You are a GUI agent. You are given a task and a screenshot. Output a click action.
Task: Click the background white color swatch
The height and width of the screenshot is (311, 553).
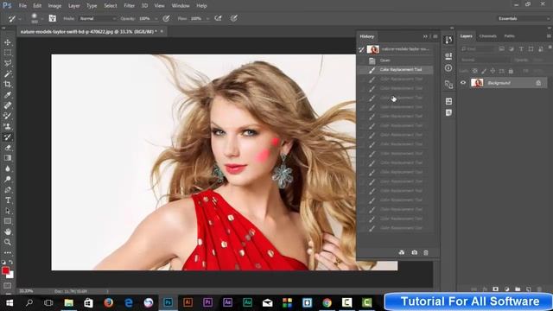(11, 275)
